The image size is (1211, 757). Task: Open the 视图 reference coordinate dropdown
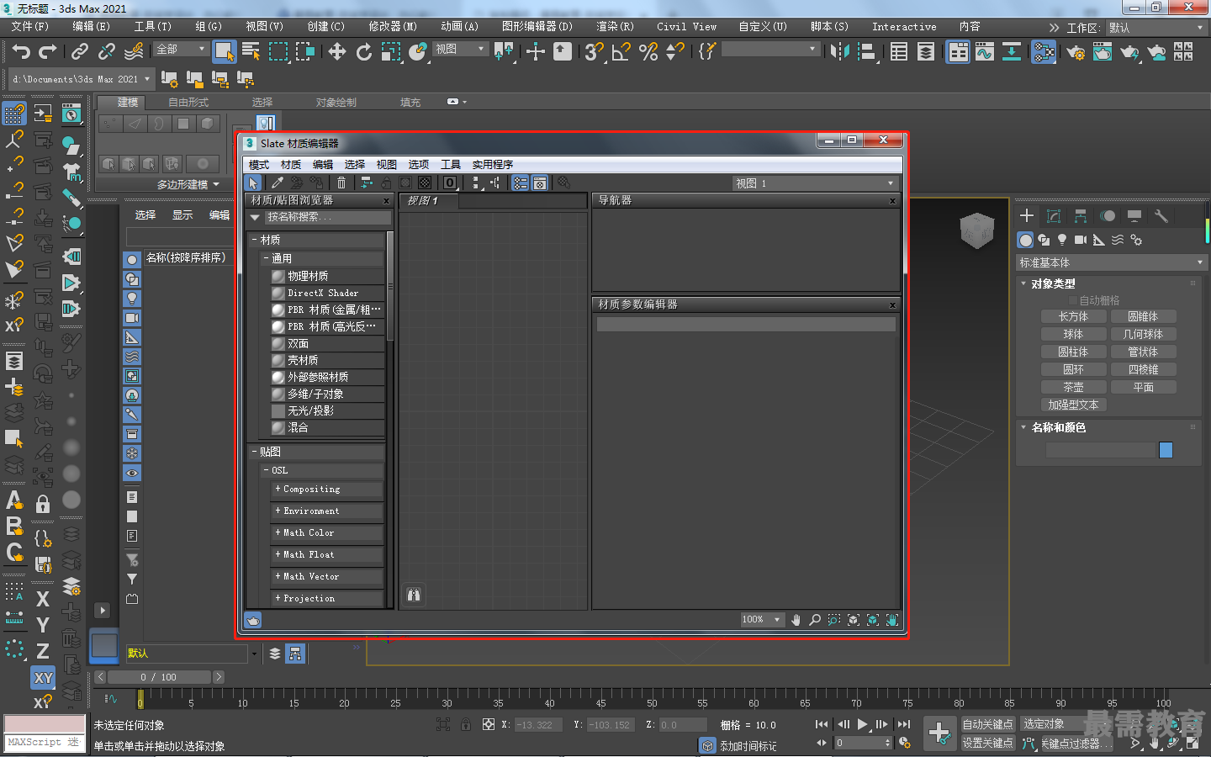point(460,50)
